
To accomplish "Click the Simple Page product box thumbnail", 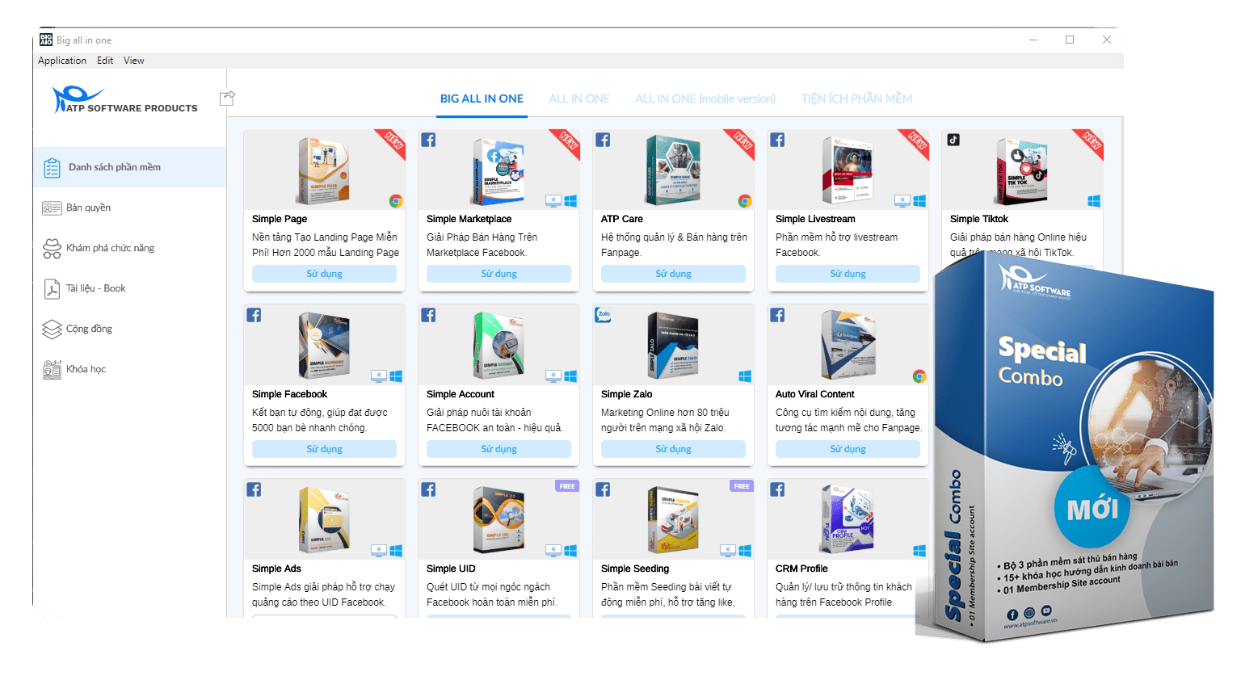I will tap(324, 170).
